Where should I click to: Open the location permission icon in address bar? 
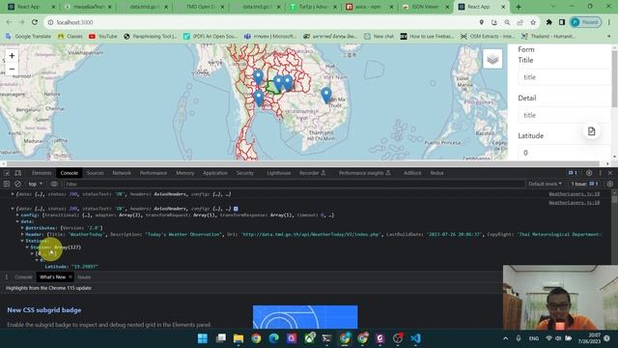pyautogui.click(x=481, y=22)
